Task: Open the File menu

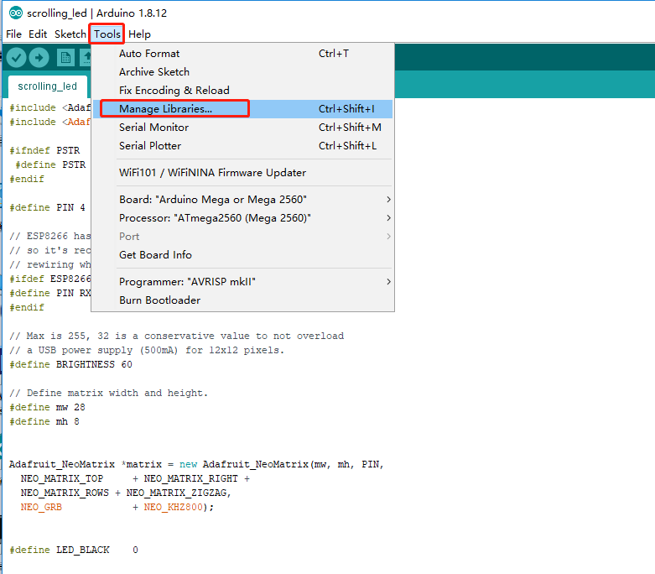Action: click(x=13, y=34)
